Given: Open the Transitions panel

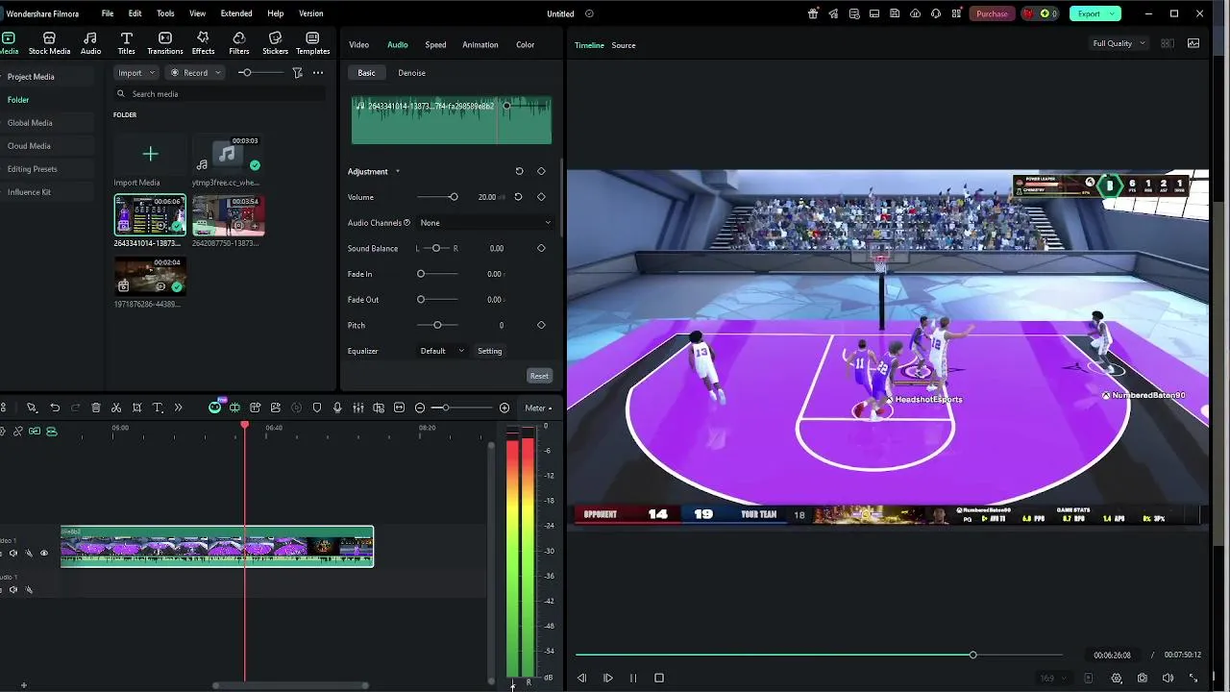Looking at the screenshot, I should [165, 43].
